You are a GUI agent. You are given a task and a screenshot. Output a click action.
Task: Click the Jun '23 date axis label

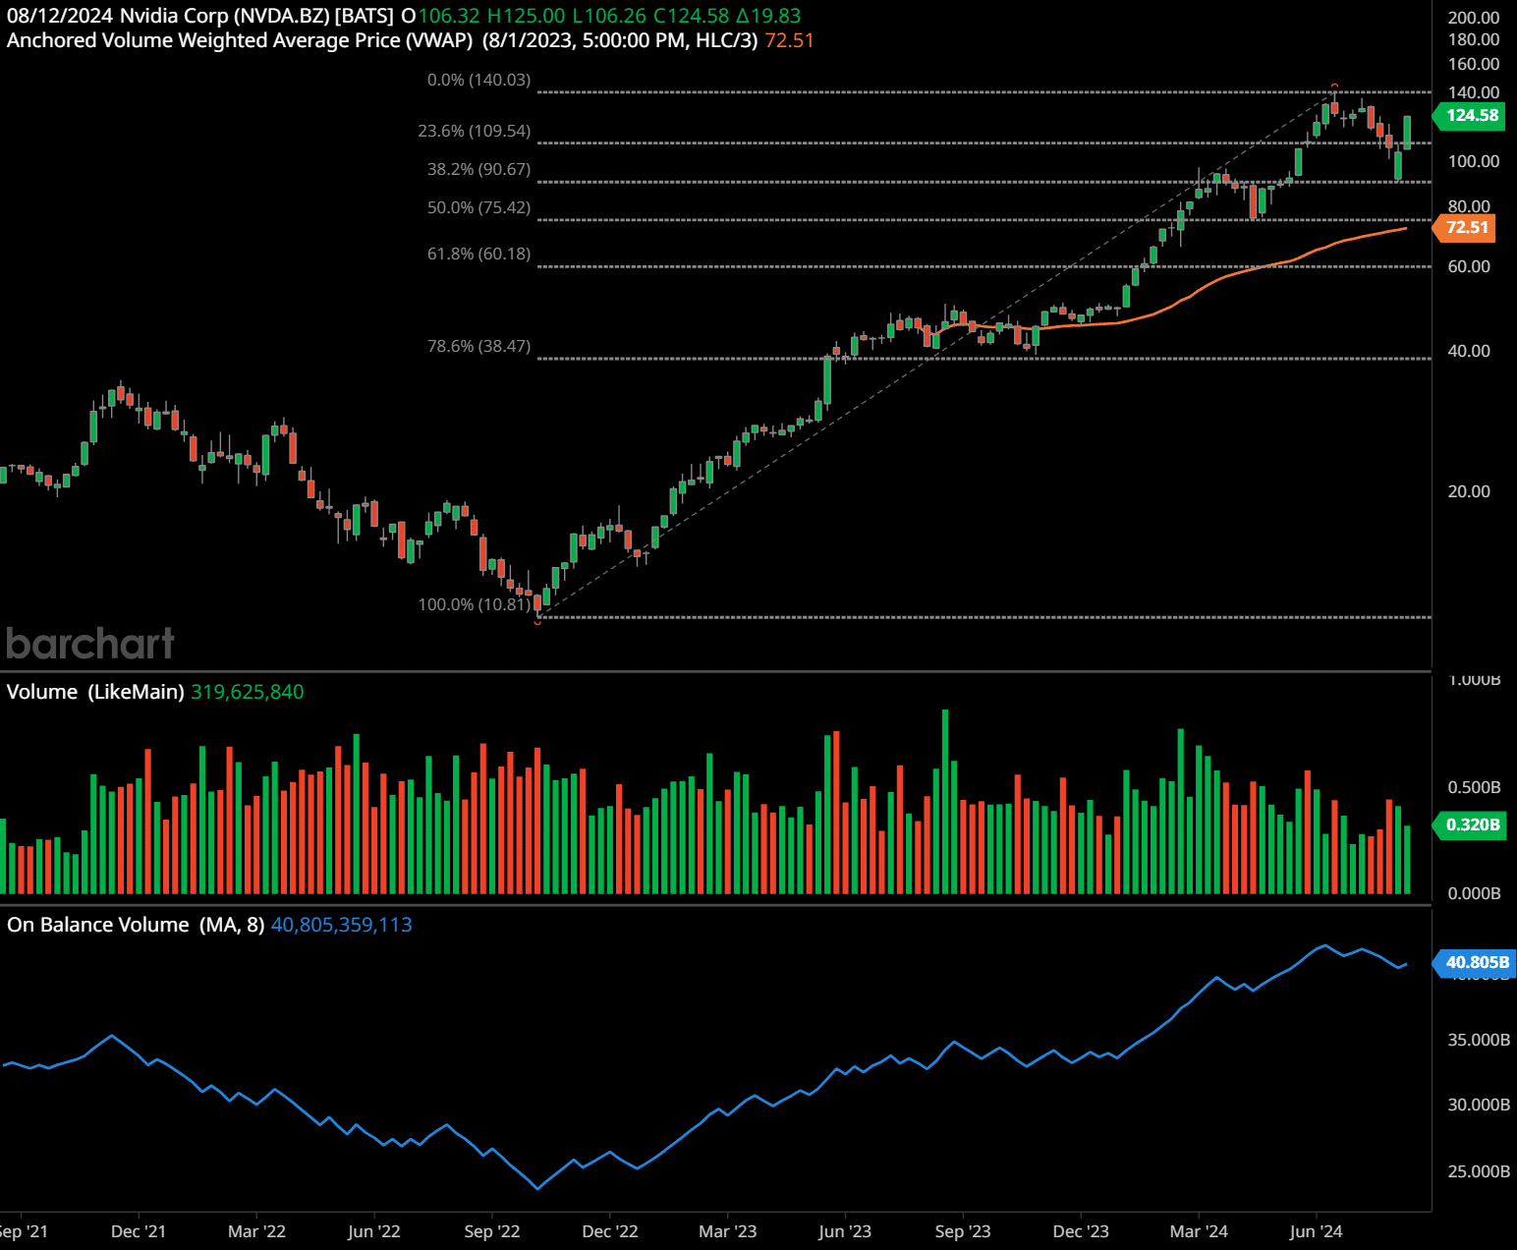pyautogui.click(x=845, y=1231)
